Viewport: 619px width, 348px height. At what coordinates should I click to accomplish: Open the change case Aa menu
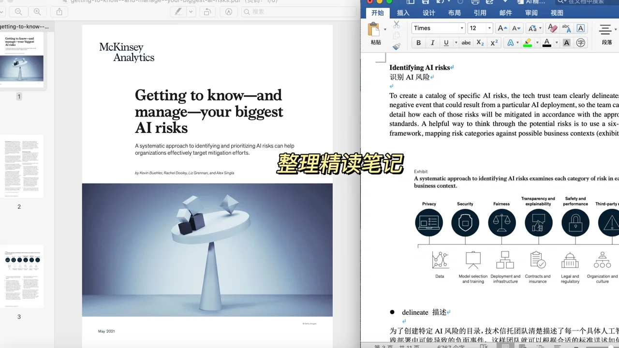click(534, 29)
